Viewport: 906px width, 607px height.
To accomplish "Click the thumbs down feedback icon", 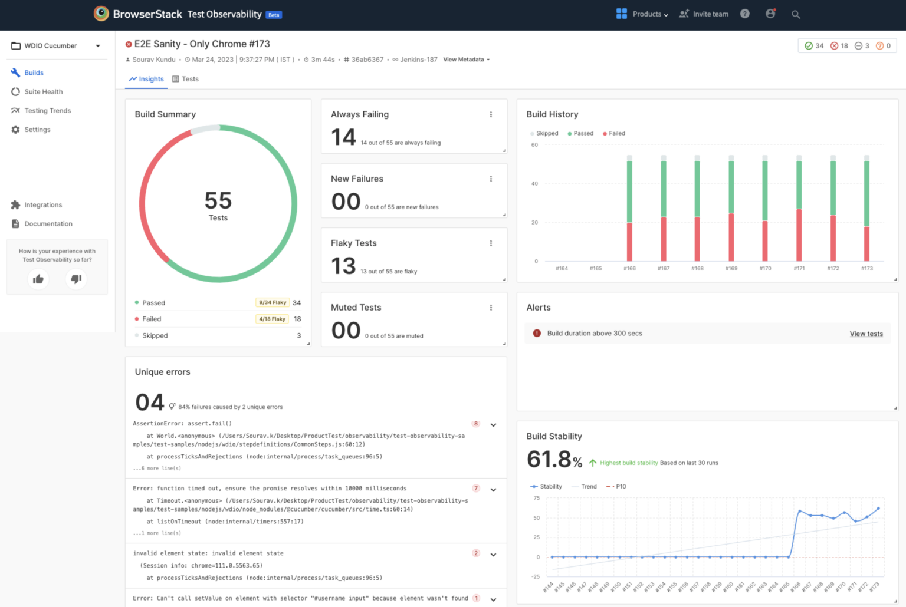I will 75,279.
